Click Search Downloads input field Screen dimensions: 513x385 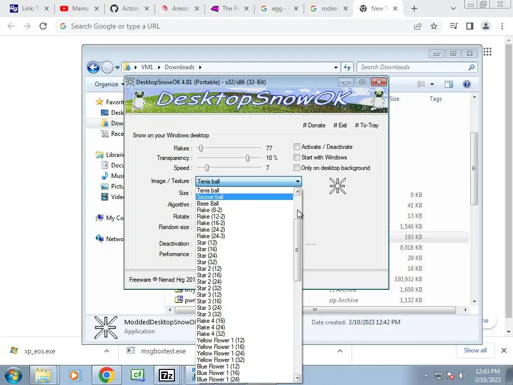(412, 68)
